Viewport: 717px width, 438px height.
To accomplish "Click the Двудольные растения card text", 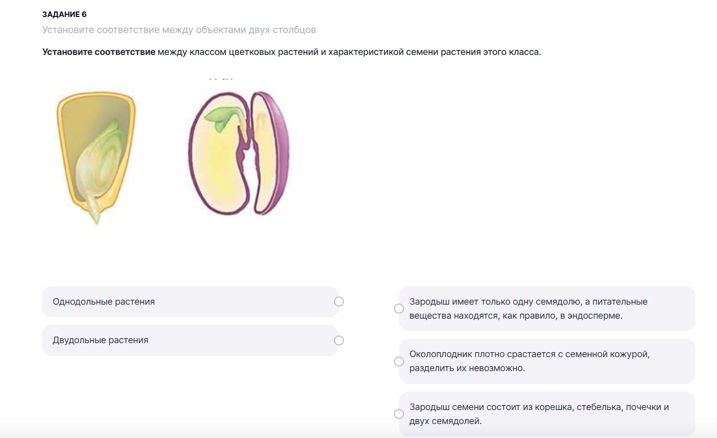I will pos(100,340).
